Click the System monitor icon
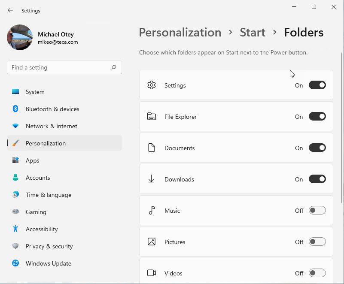344x284 pixels. click(x=15, y=92)
